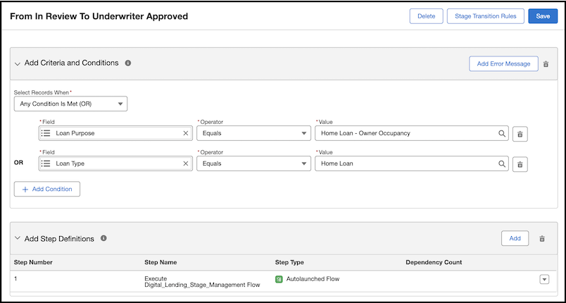The height and width of the screenshot is (303, 566).
Task: Add a new condition
Action: [x=47, y=190]
